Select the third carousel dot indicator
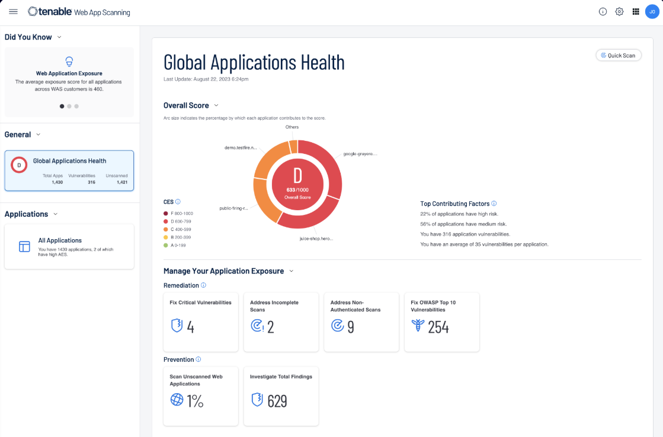Screen dimensions: 663x437 coord(76,107)
